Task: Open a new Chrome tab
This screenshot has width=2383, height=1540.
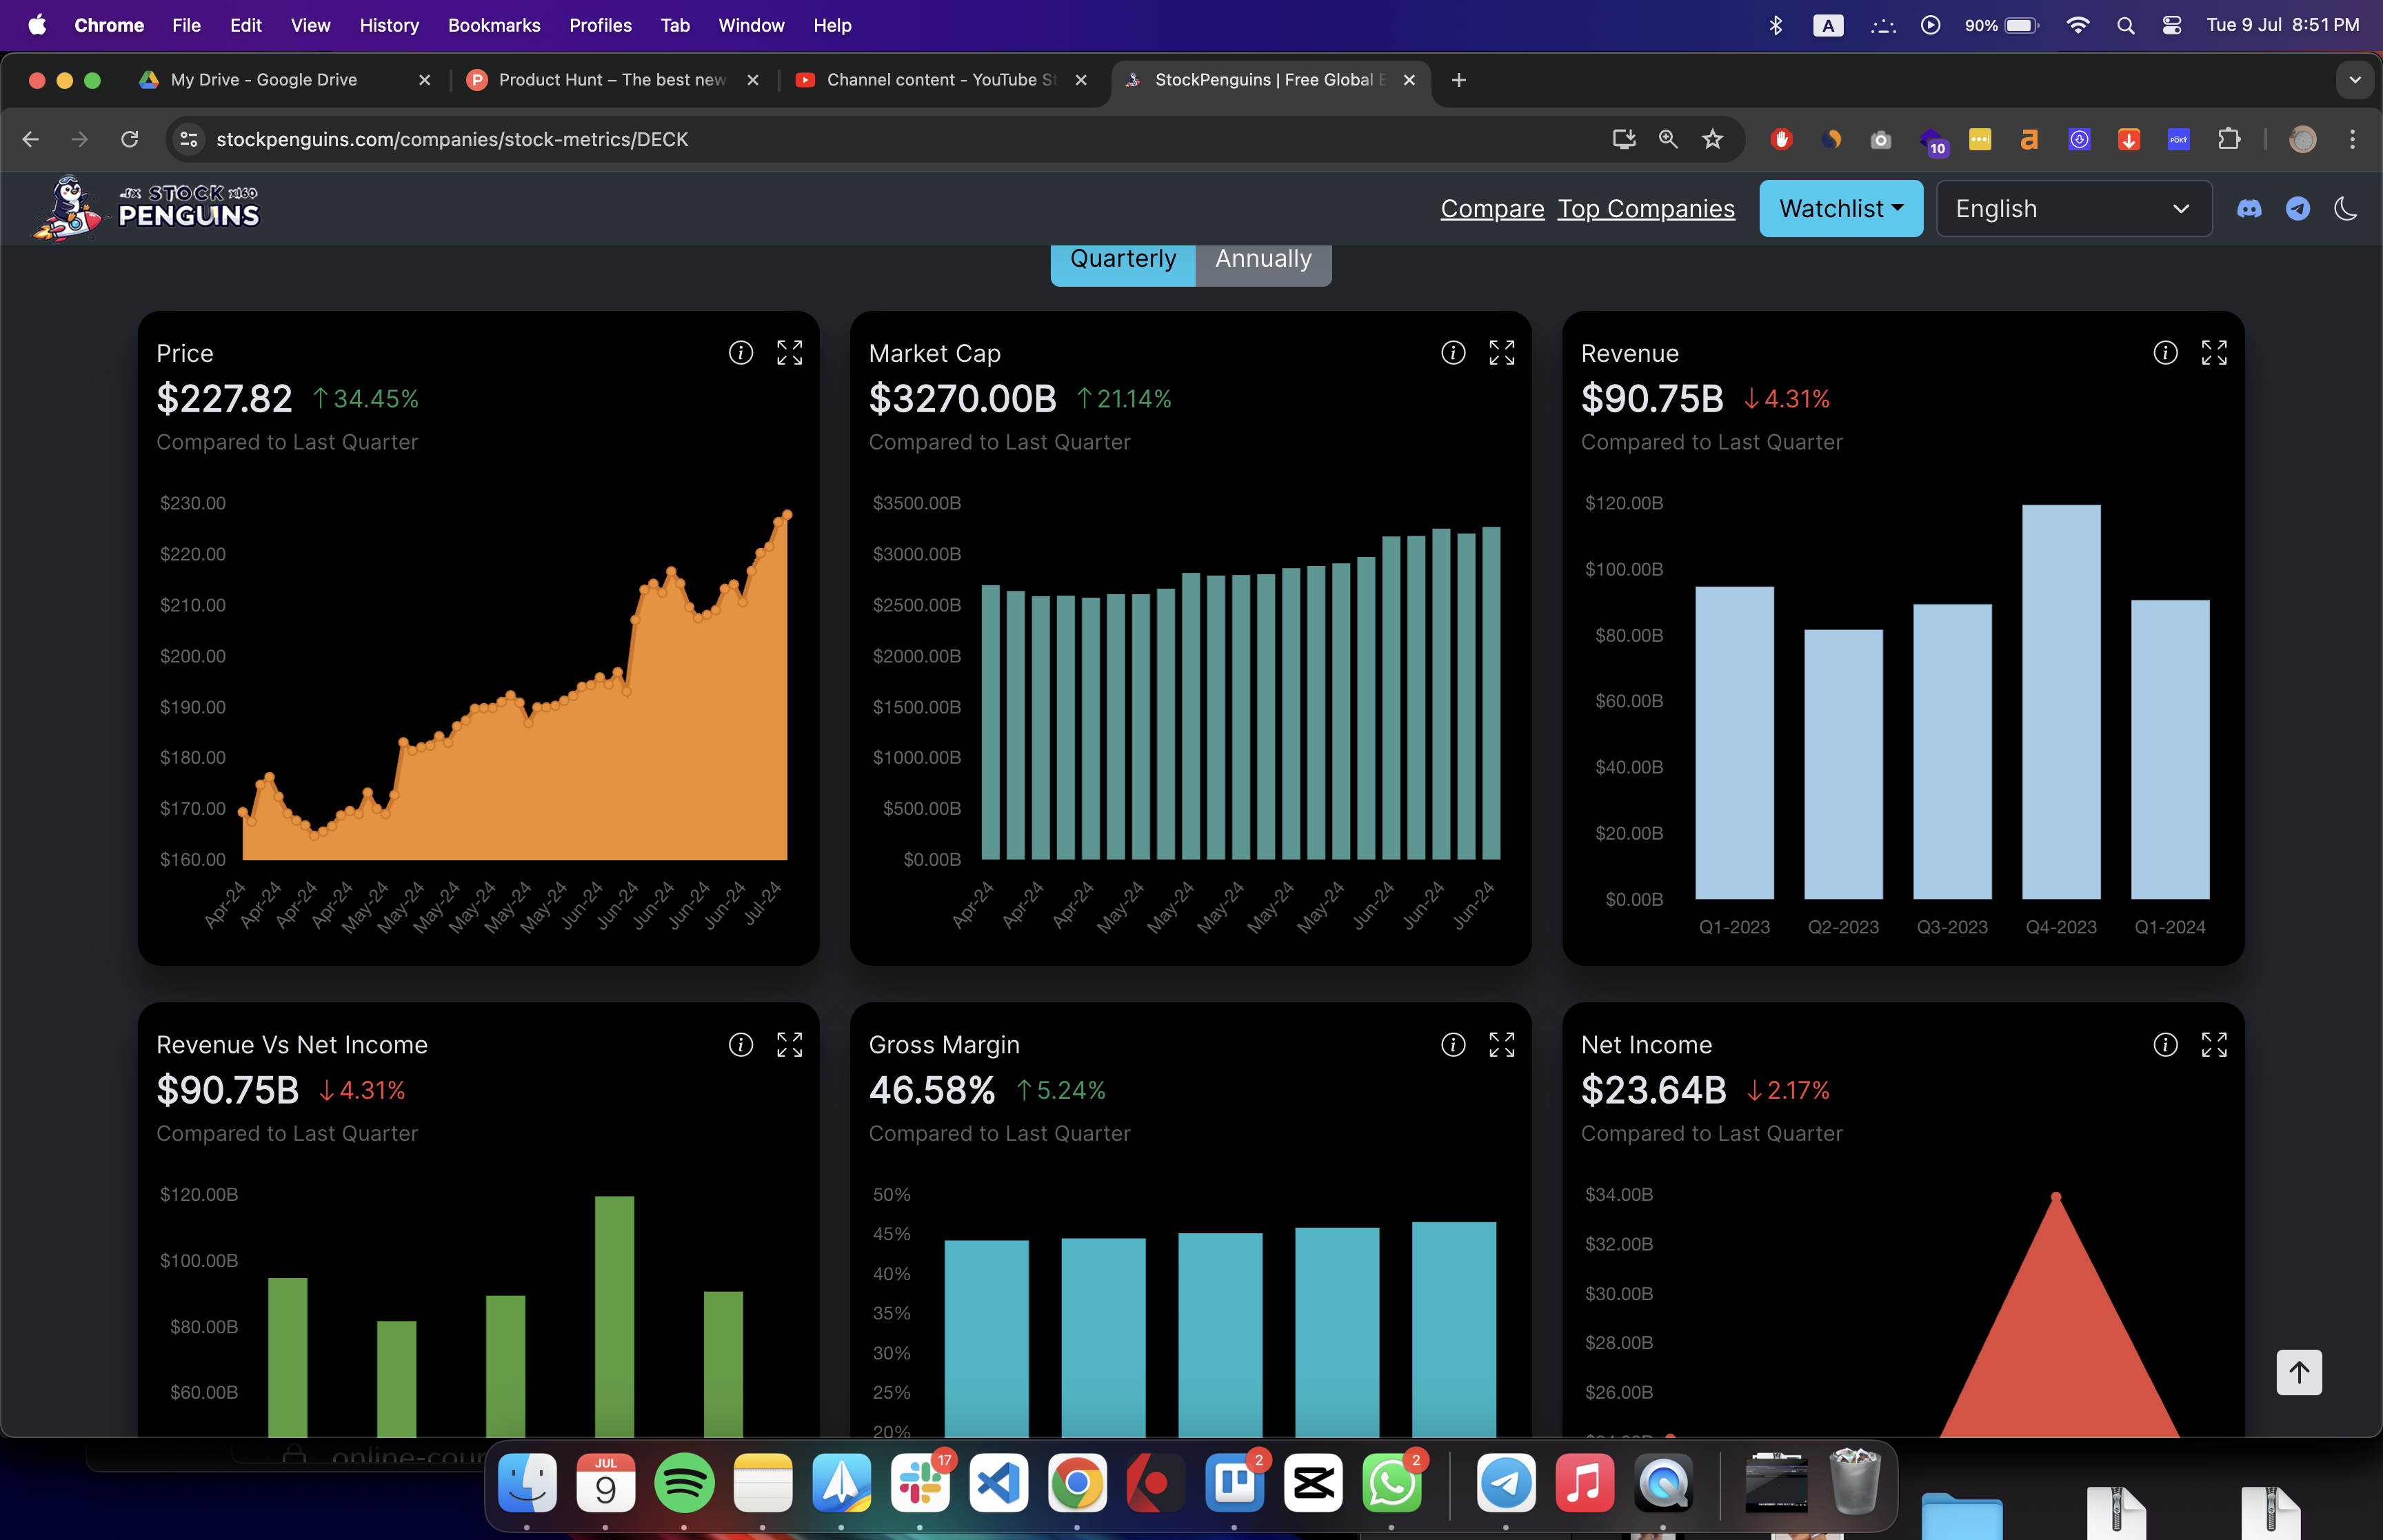Action: [1458, 80]
